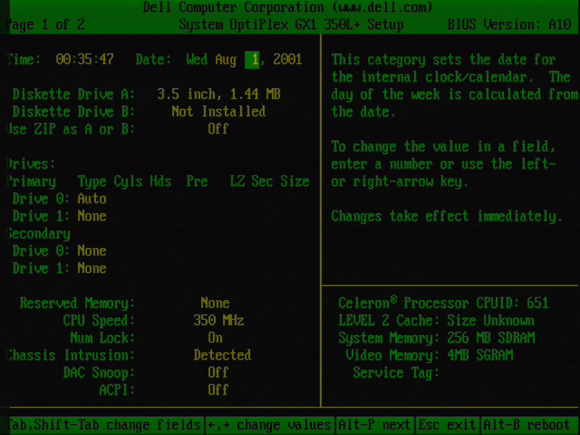Image resolution: width=580 pixels, height=435 pixels.
Task: Click the "Time:" label
Action: click(x=23, y=59)
